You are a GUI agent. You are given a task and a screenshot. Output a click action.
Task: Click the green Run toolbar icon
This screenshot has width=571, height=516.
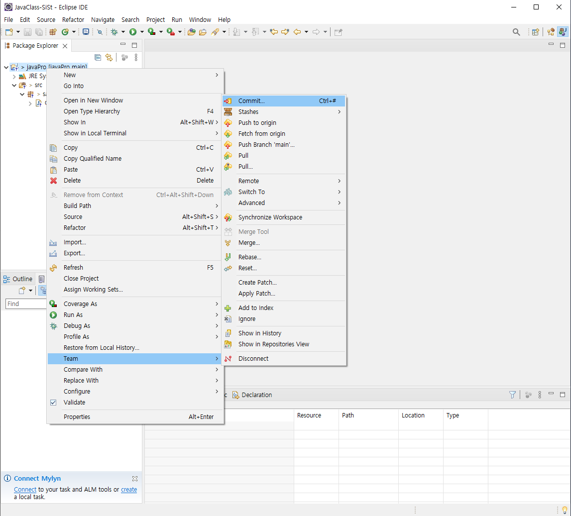(133, 32)
